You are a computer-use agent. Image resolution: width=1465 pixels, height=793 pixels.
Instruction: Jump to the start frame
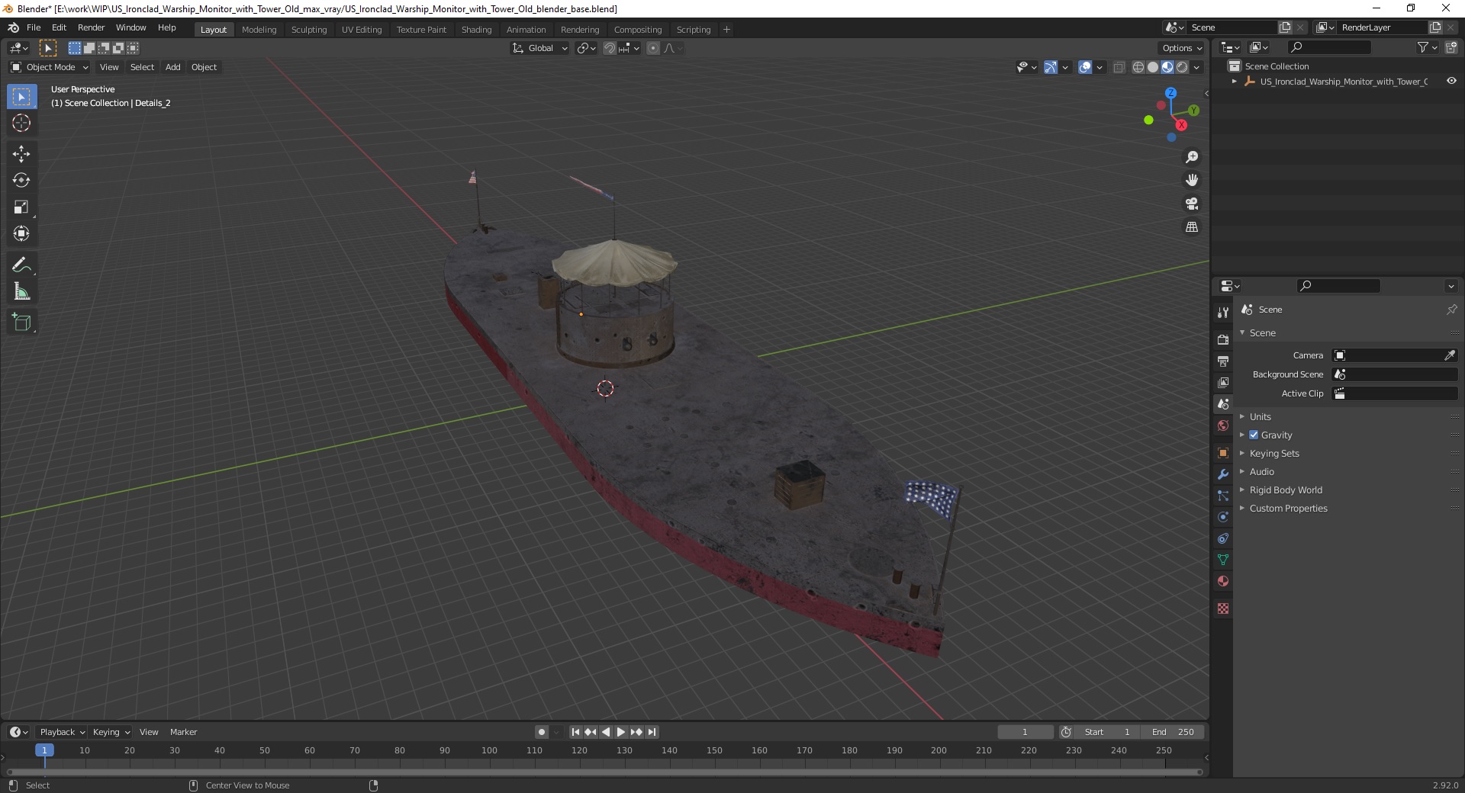(576, 732)
